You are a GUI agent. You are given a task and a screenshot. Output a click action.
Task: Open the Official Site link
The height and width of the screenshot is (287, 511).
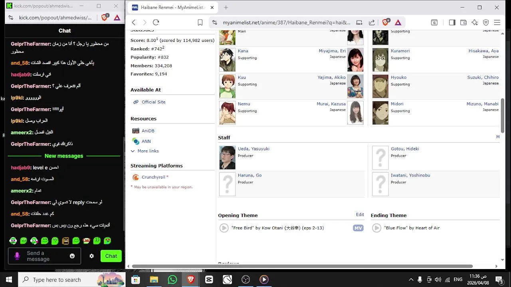(153, 102)
